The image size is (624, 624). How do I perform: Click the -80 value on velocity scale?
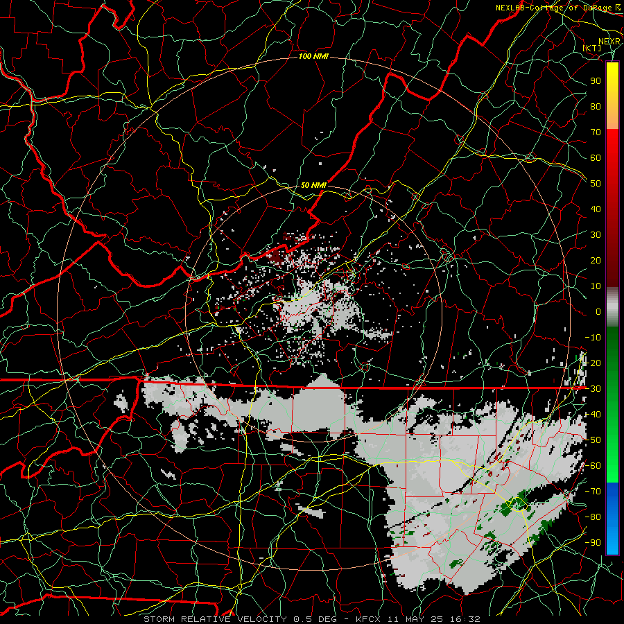pos(593,517)
